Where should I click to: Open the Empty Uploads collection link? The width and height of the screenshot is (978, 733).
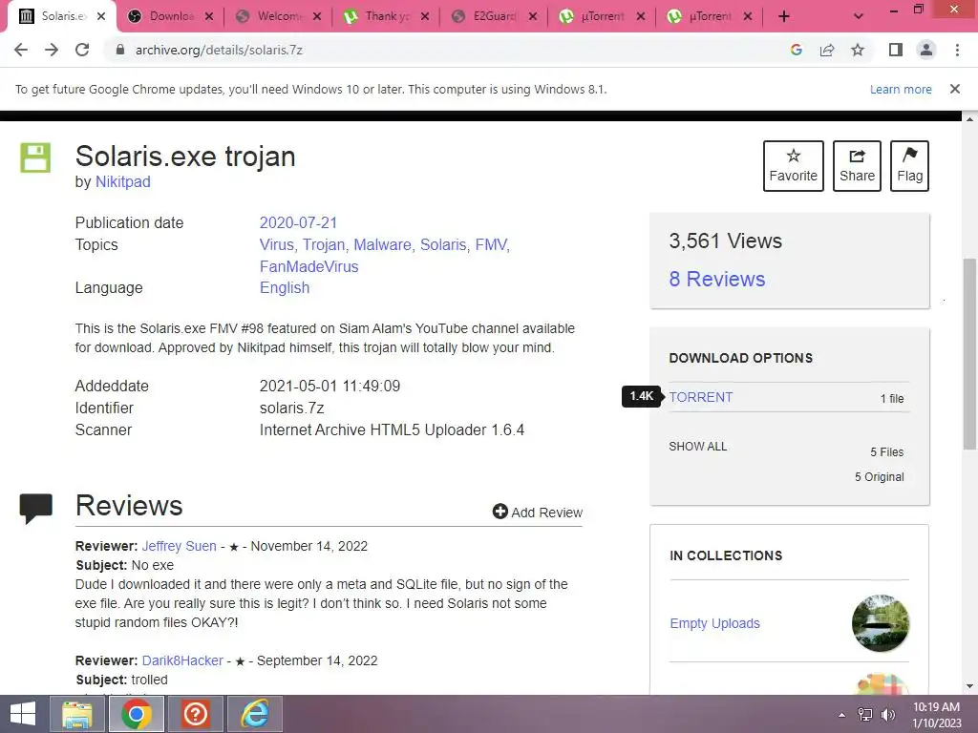point(714,623)
